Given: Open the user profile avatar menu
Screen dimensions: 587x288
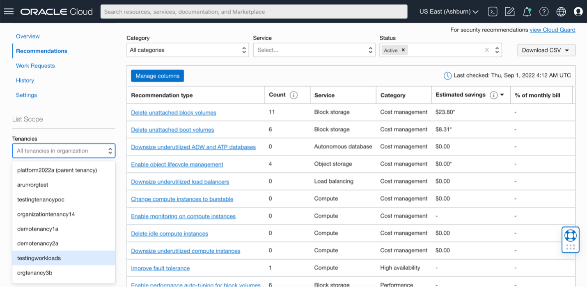Looking at the screenshot, I should point(578,11).
